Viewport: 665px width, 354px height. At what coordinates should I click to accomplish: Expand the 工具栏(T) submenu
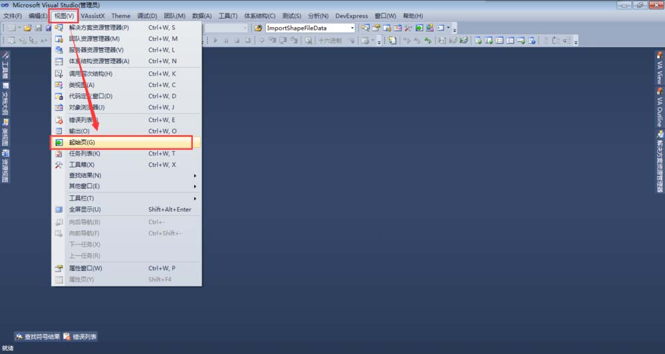(126, 198)
